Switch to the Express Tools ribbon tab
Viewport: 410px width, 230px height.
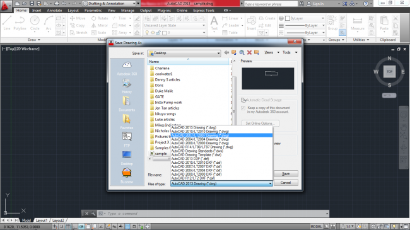coord(204,11)
